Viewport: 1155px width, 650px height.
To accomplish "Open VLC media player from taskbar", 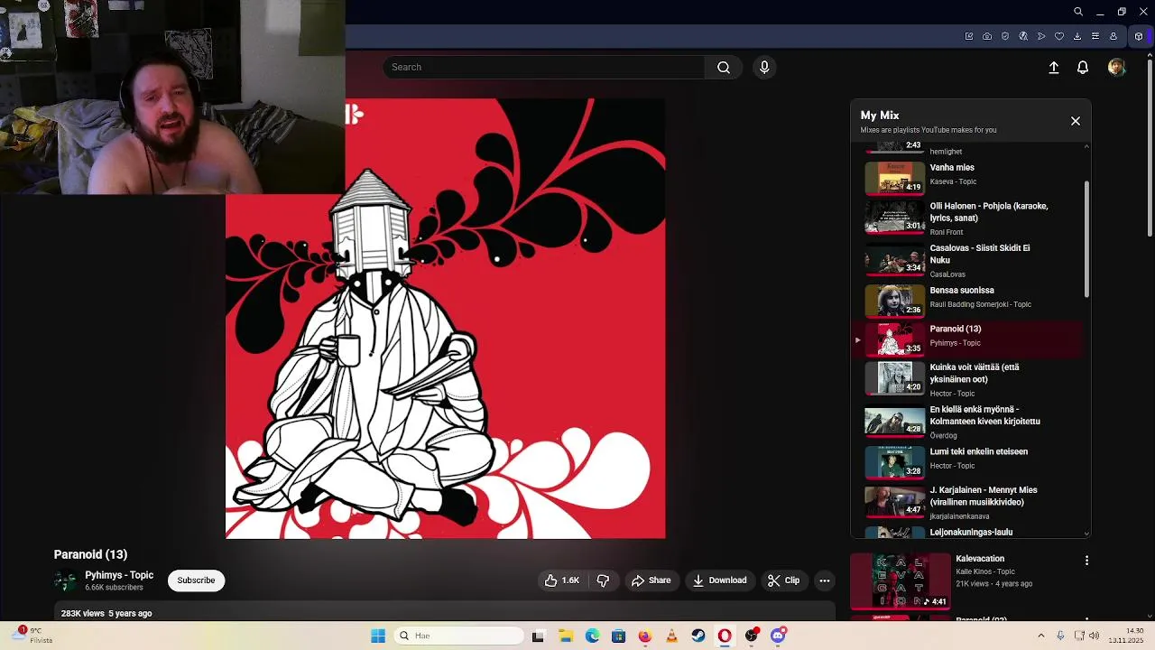I will coord(671,636).
